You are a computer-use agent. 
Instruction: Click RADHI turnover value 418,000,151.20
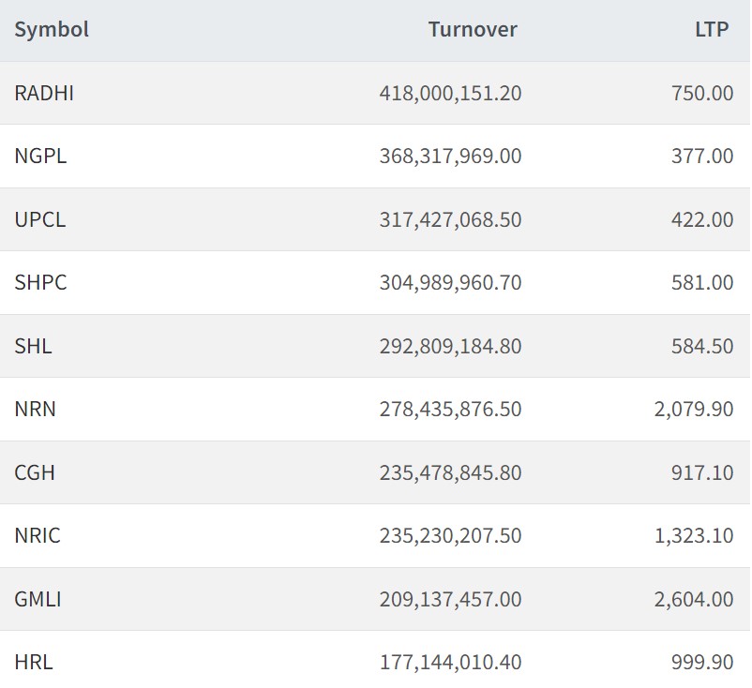(450, 94)
